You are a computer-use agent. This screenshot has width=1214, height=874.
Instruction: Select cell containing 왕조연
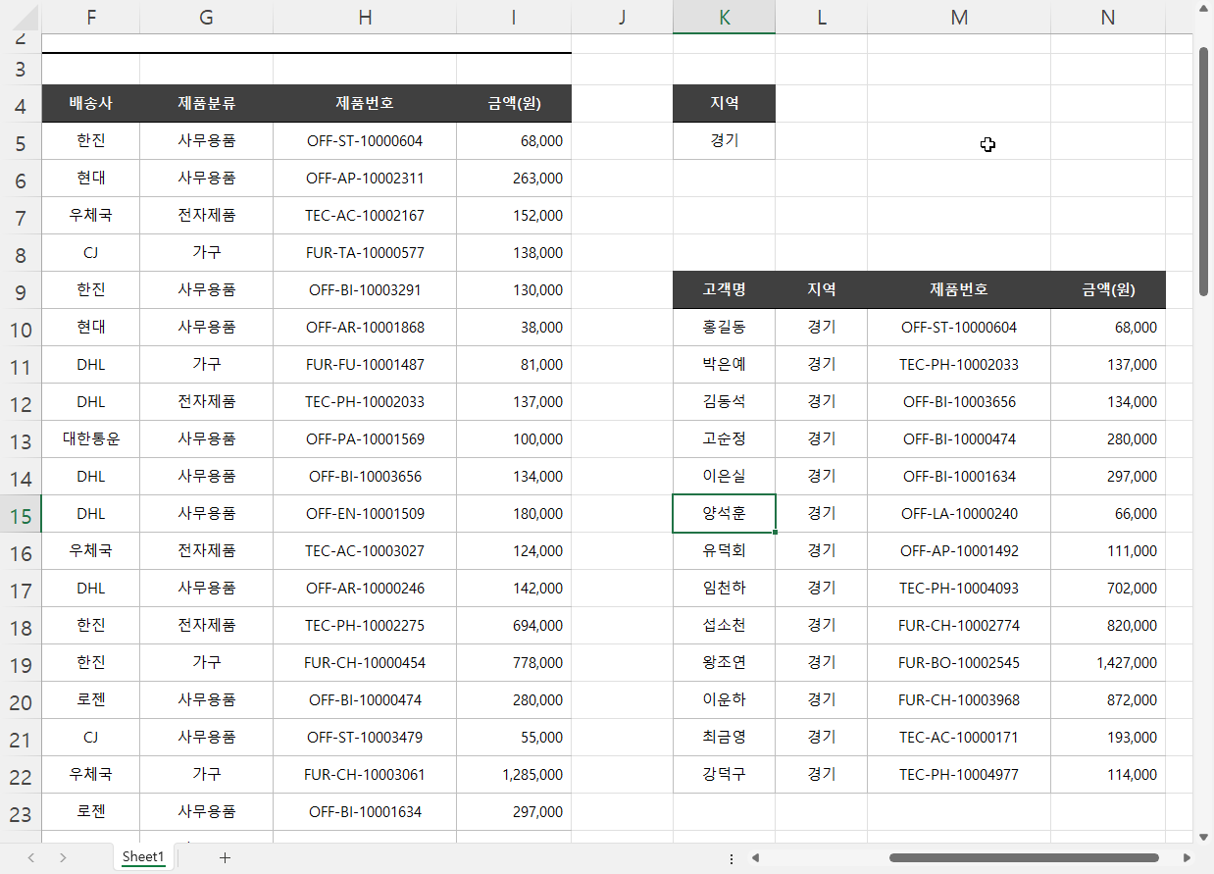click(724, 663)
